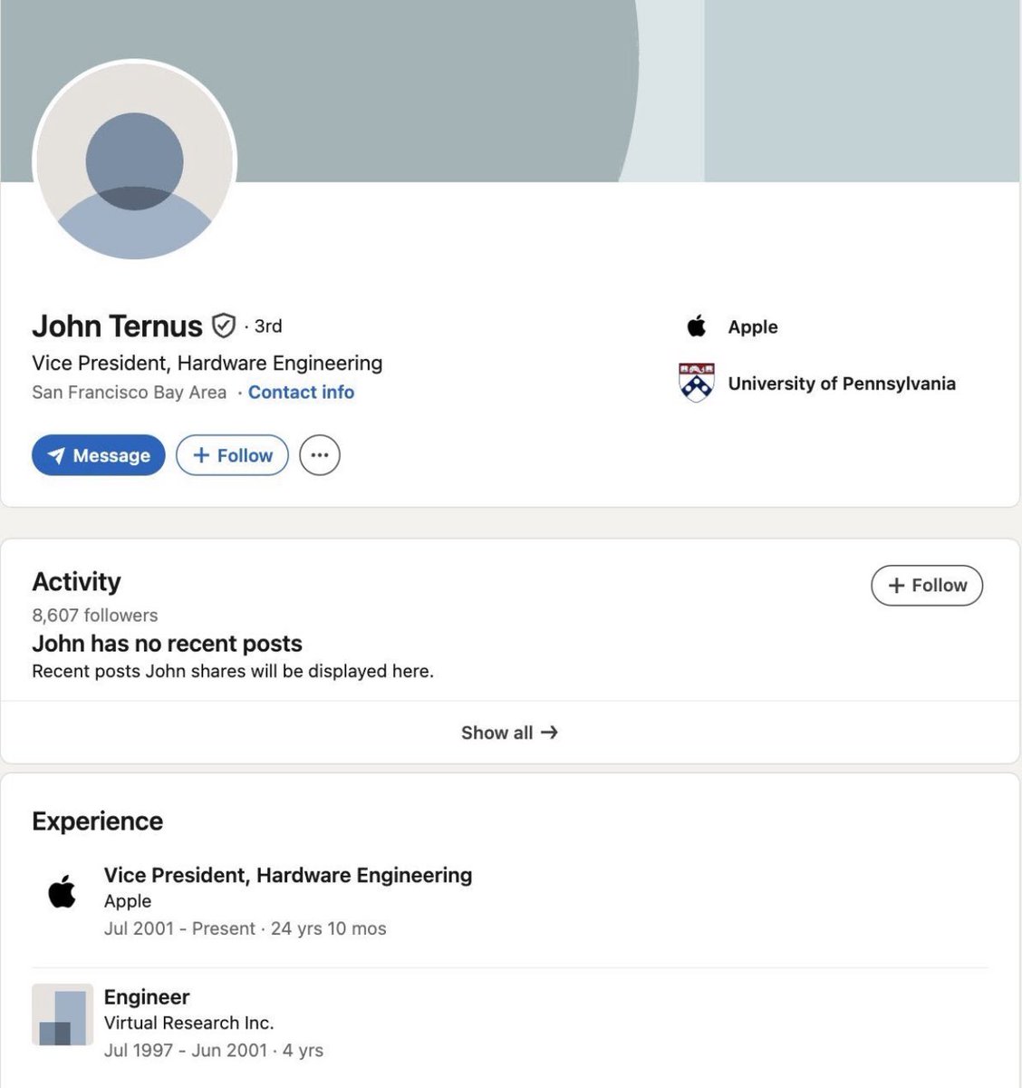Viewport: 1022px width, 1088px height.
Task: Open the Engineer experience entry
Action: 147,997
